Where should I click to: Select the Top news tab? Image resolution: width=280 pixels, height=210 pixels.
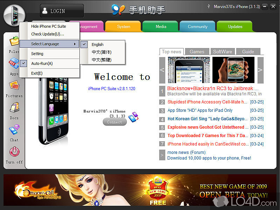tap(171, 52)
